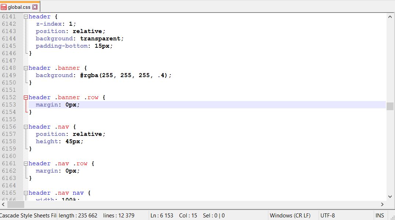Image resolution: width=395 pixels, height=220 pixels.
Task: Click the horizontal scrollbar thumb
Action: (16, 204)
